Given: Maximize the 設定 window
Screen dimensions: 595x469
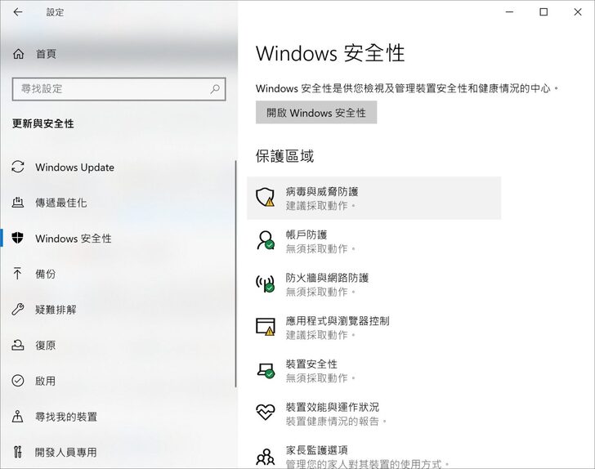Looking at the screenshot, I should click(x=544, y=12).
